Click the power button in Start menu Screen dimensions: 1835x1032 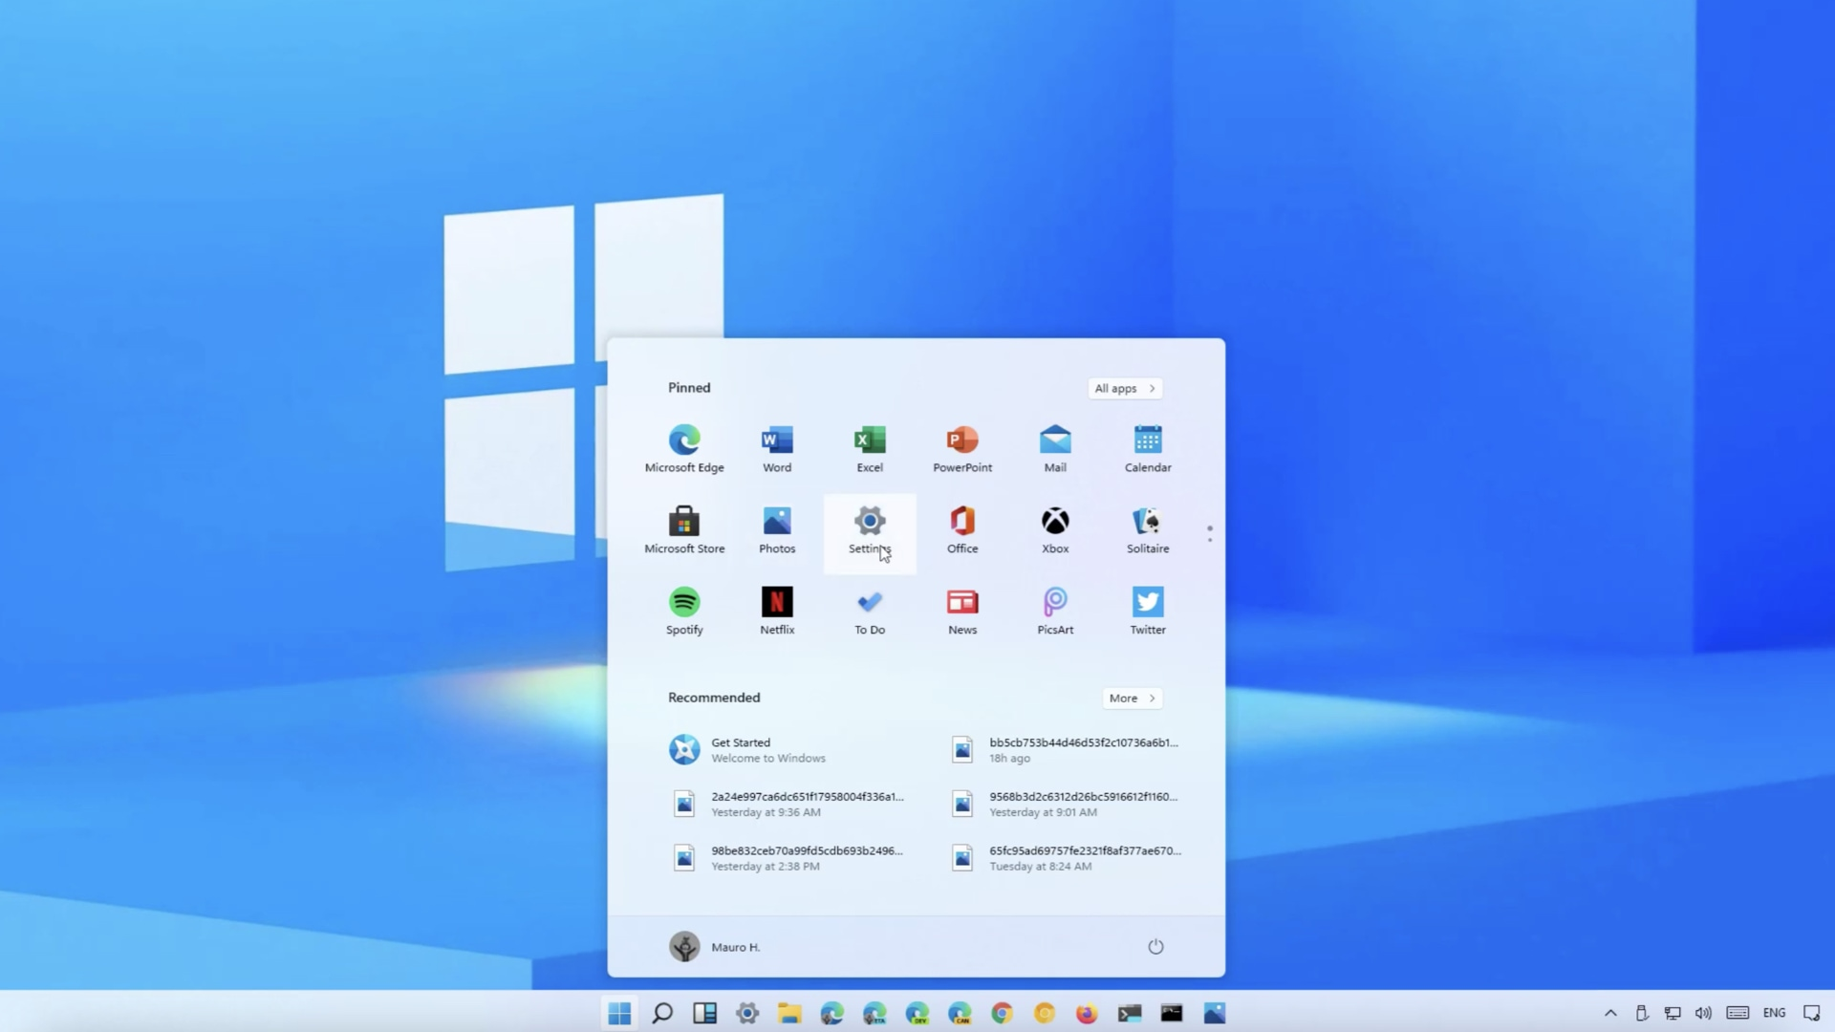coord(1155,946)
